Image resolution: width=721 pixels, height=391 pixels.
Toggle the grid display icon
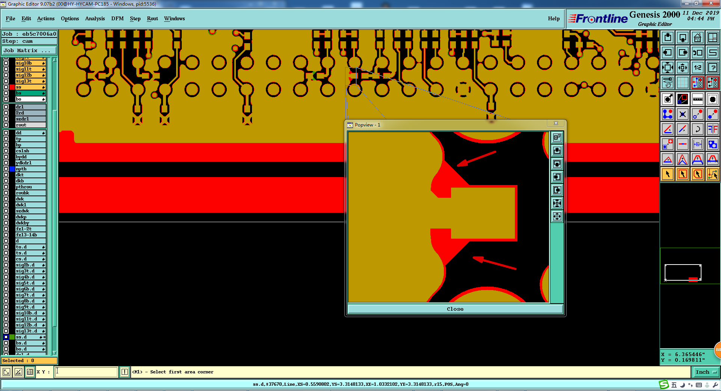(x=683, y=82)
